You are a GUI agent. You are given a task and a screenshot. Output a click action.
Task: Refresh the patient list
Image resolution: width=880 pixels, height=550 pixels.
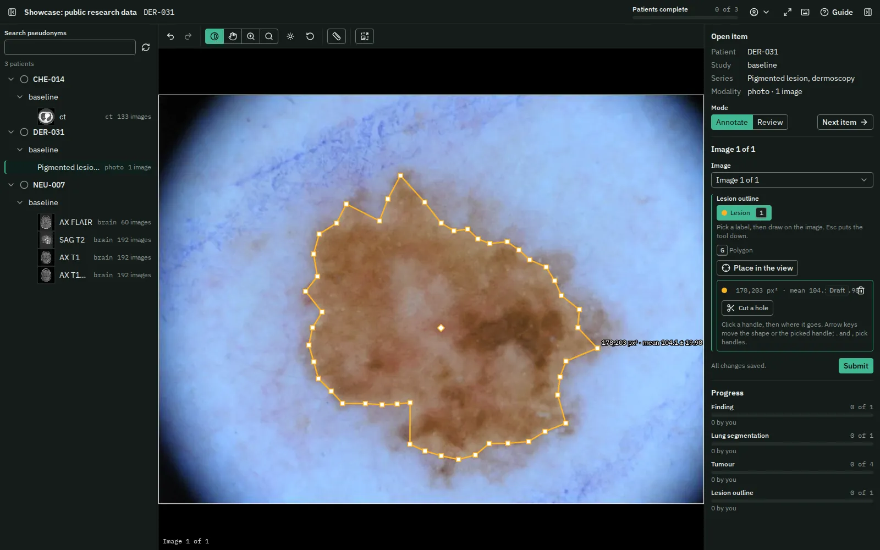coord(146,47)
